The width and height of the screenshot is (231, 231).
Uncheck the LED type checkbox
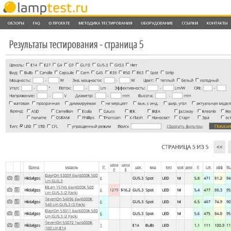point(21,126)
